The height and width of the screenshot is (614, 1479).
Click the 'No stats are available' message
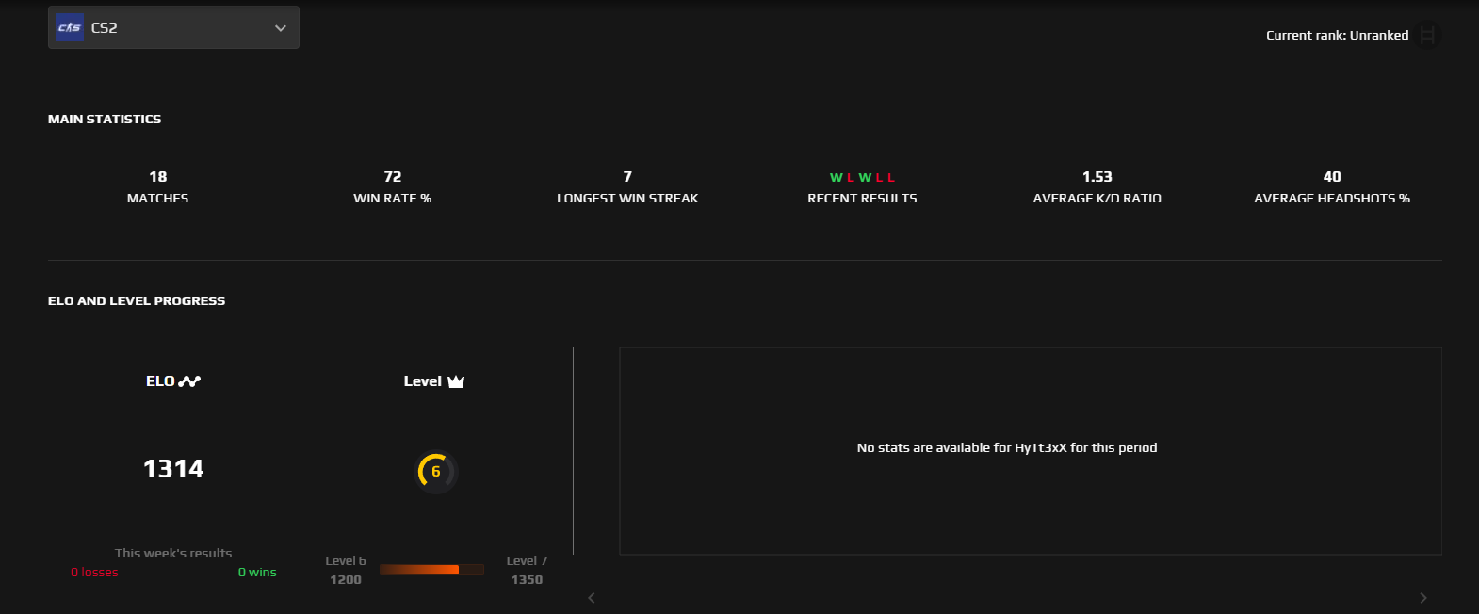[1007, 447]
